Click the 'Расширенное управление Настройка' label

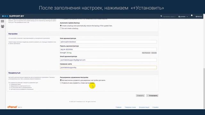pos(74,77)
